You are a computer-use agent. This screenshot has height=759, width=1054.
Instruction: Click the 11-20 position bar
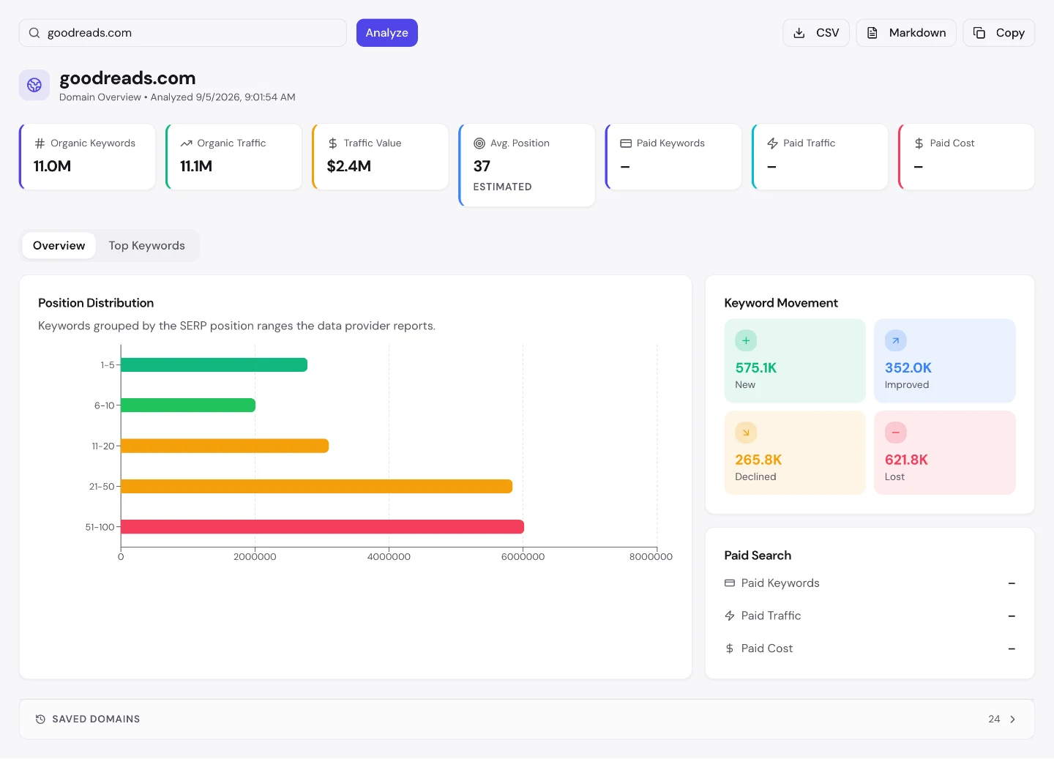point(225,446)
